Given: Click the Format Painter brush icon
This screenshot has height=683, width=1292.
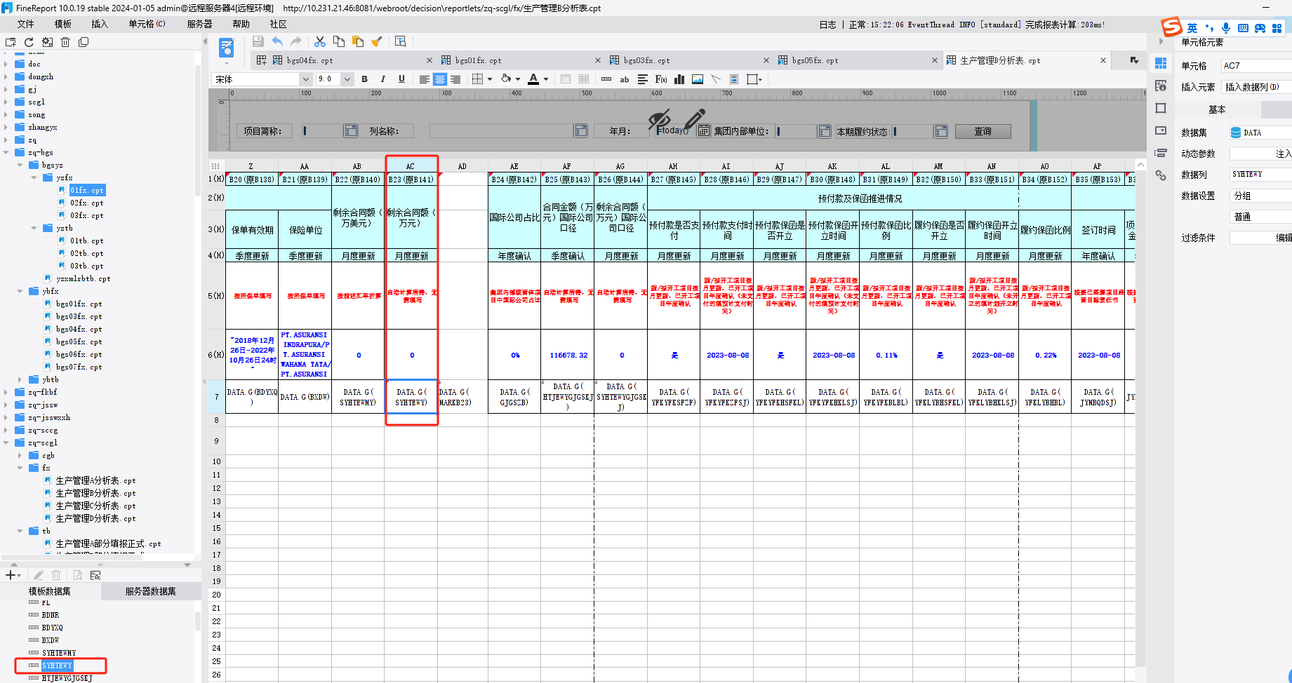Looking at the screenshot, I should click(377, 42).
